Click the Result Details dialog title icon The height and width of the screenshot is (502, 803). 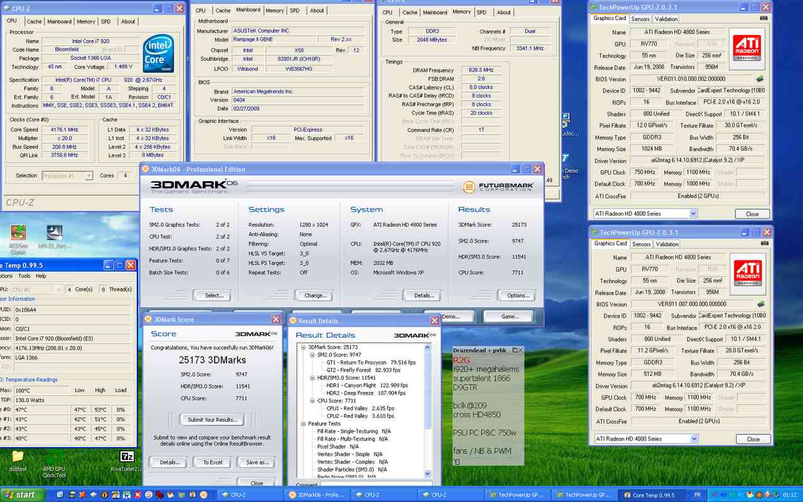(x=293, y=321)
